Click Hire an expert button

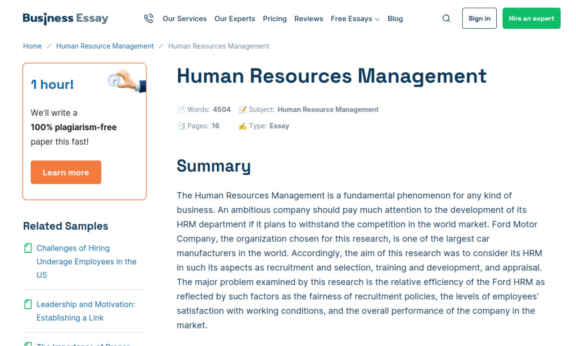coord(531,18)
